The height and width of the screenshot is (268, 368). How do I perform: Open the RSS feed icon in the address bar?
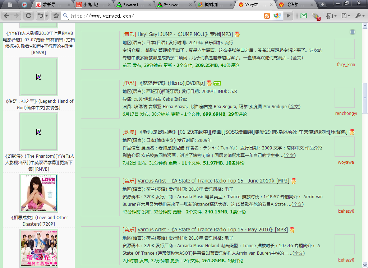click(x=267, y=16)
